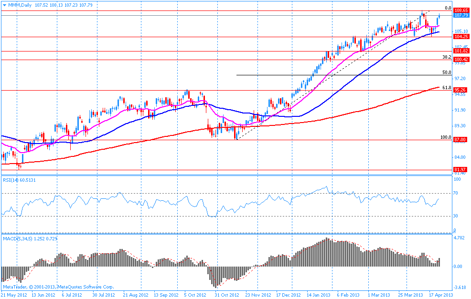Click the 13 Jun 2012 date label

[43, 295]
